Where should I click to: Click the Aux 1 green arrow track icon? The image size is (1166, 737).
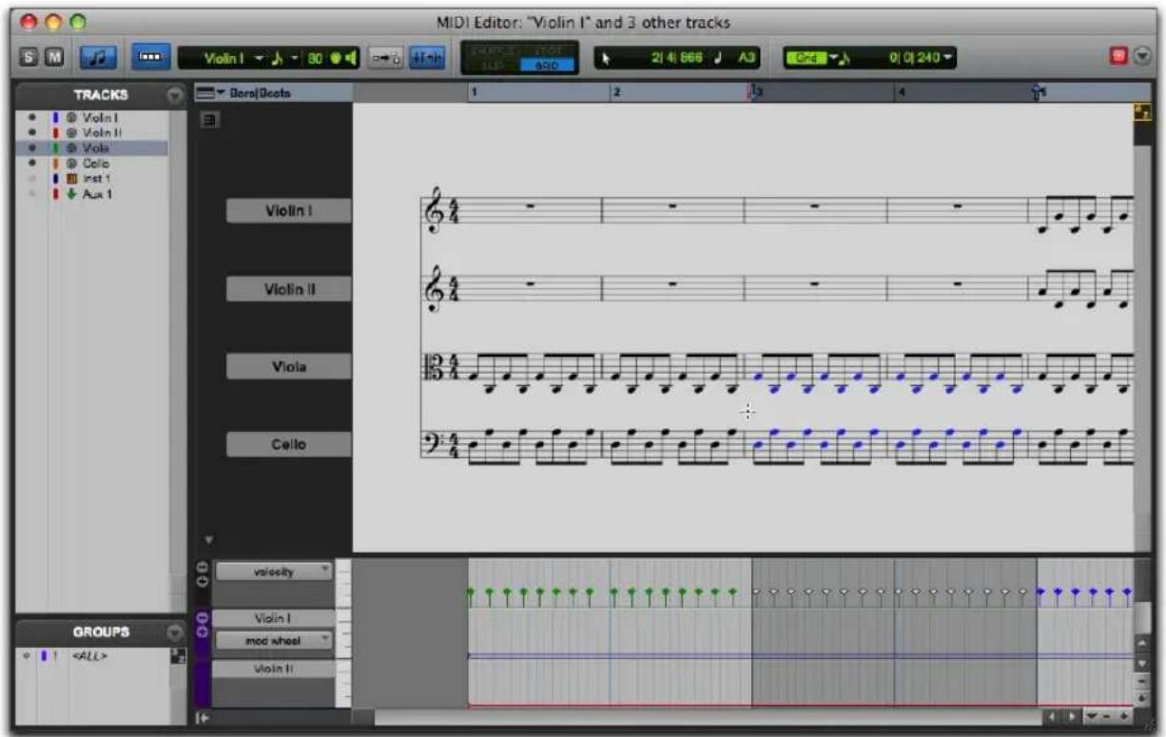tap(71, 193)
